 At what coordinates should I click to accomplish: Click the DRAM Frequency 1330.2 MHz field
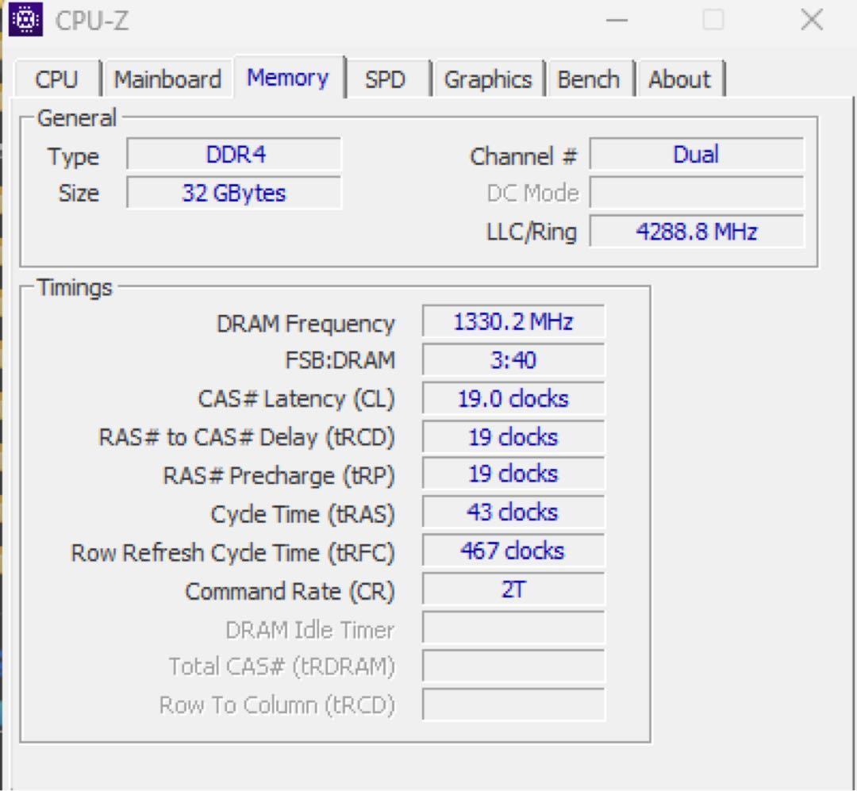[x=513, y=321]
